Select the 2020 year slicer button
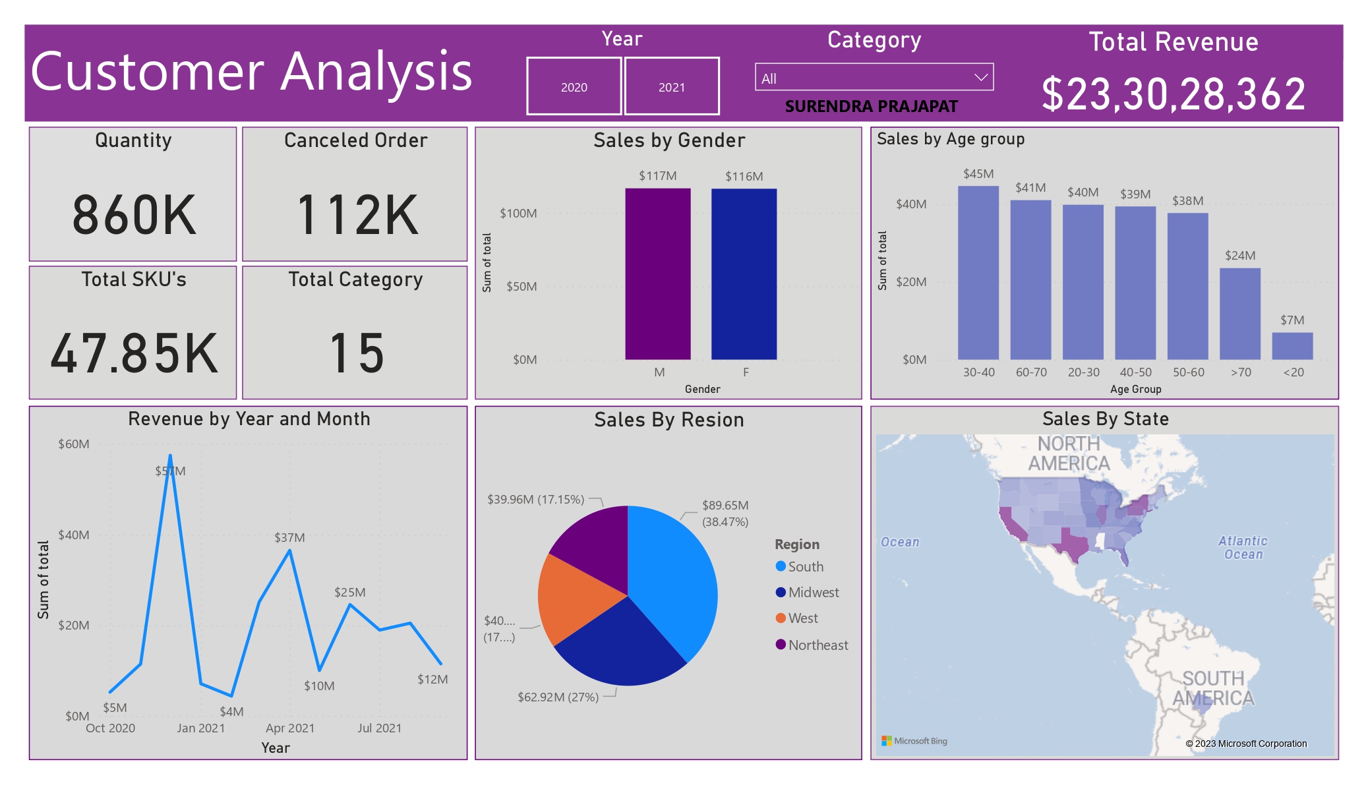1368x791 pixels. coord(574,86)
